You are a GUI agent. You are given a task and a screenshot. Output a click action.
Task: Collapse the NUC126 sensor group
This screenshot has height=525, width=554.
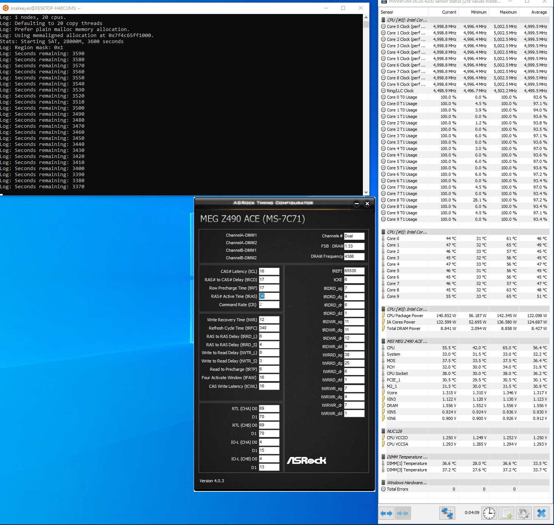[x=383, y=431]
